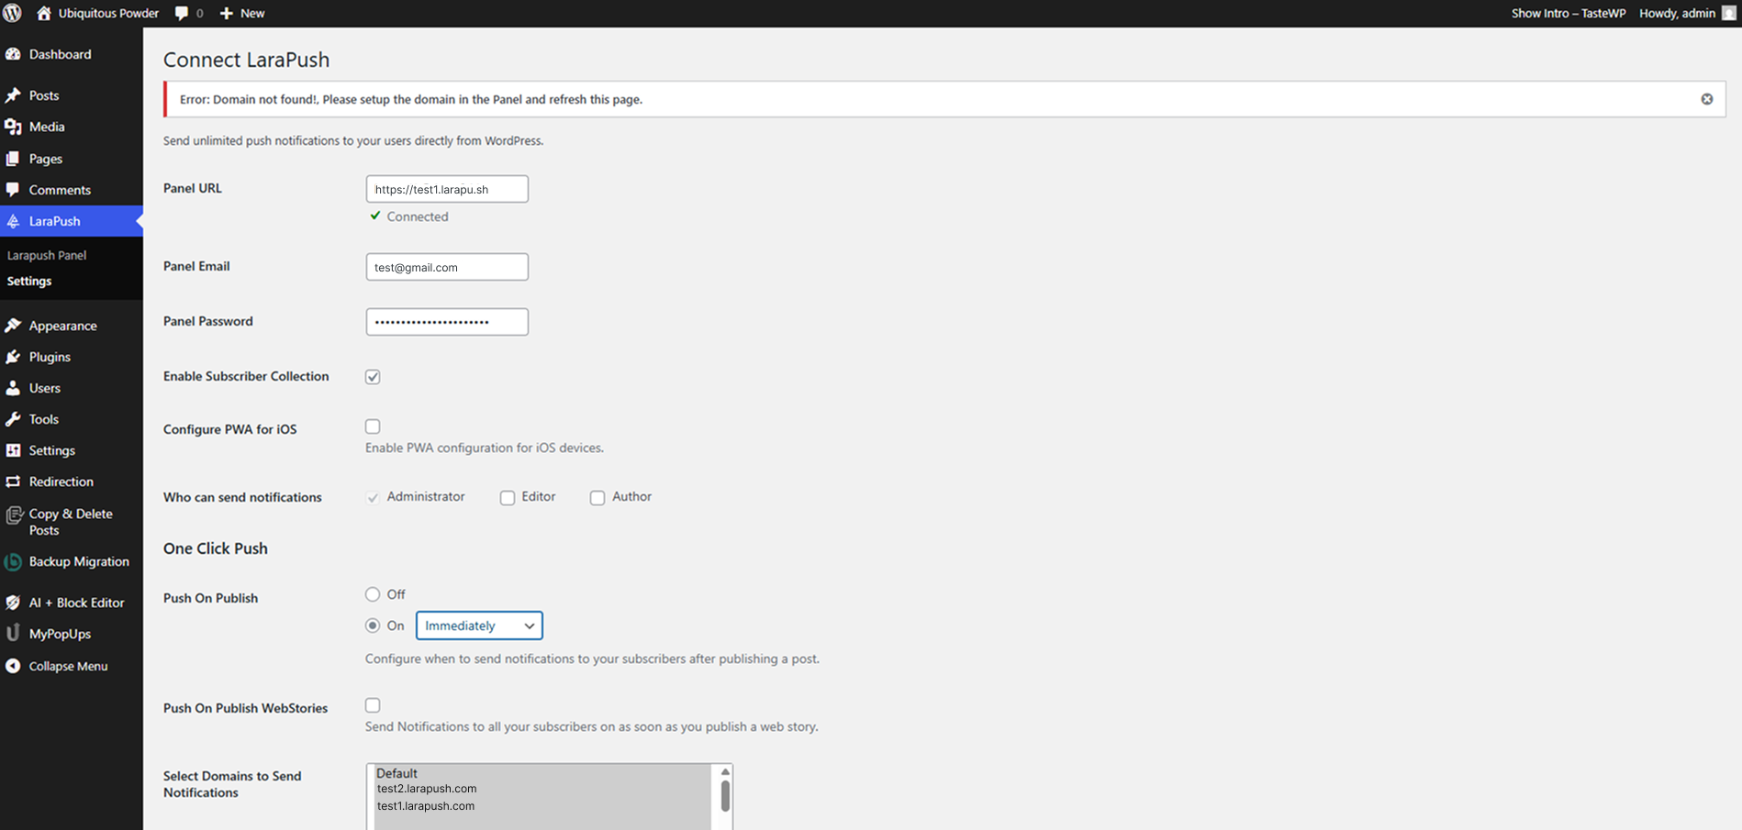1742x830 pixels.
Task: Check the Editor role checkbox
Action: (508, 498)
